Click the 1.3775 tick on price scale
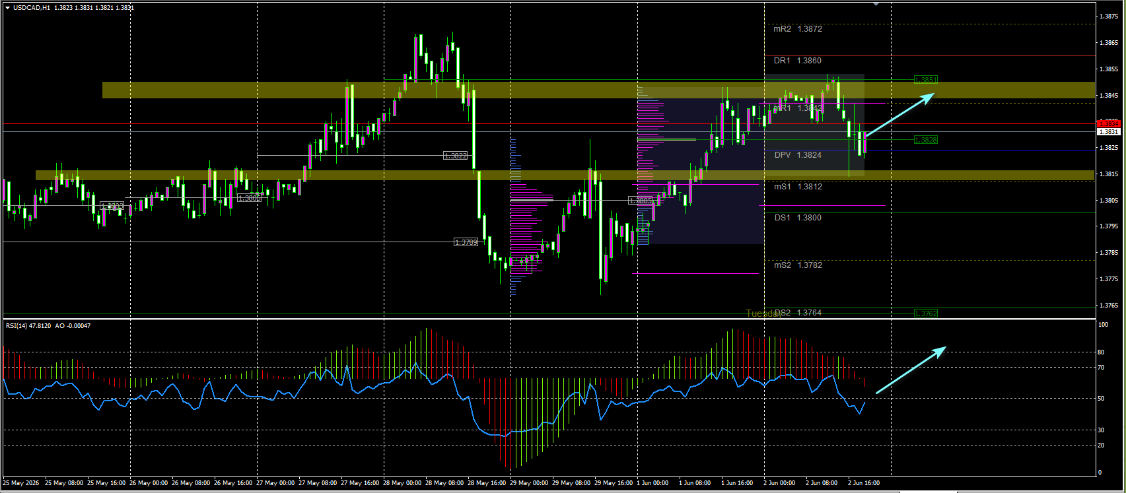 1108,279
